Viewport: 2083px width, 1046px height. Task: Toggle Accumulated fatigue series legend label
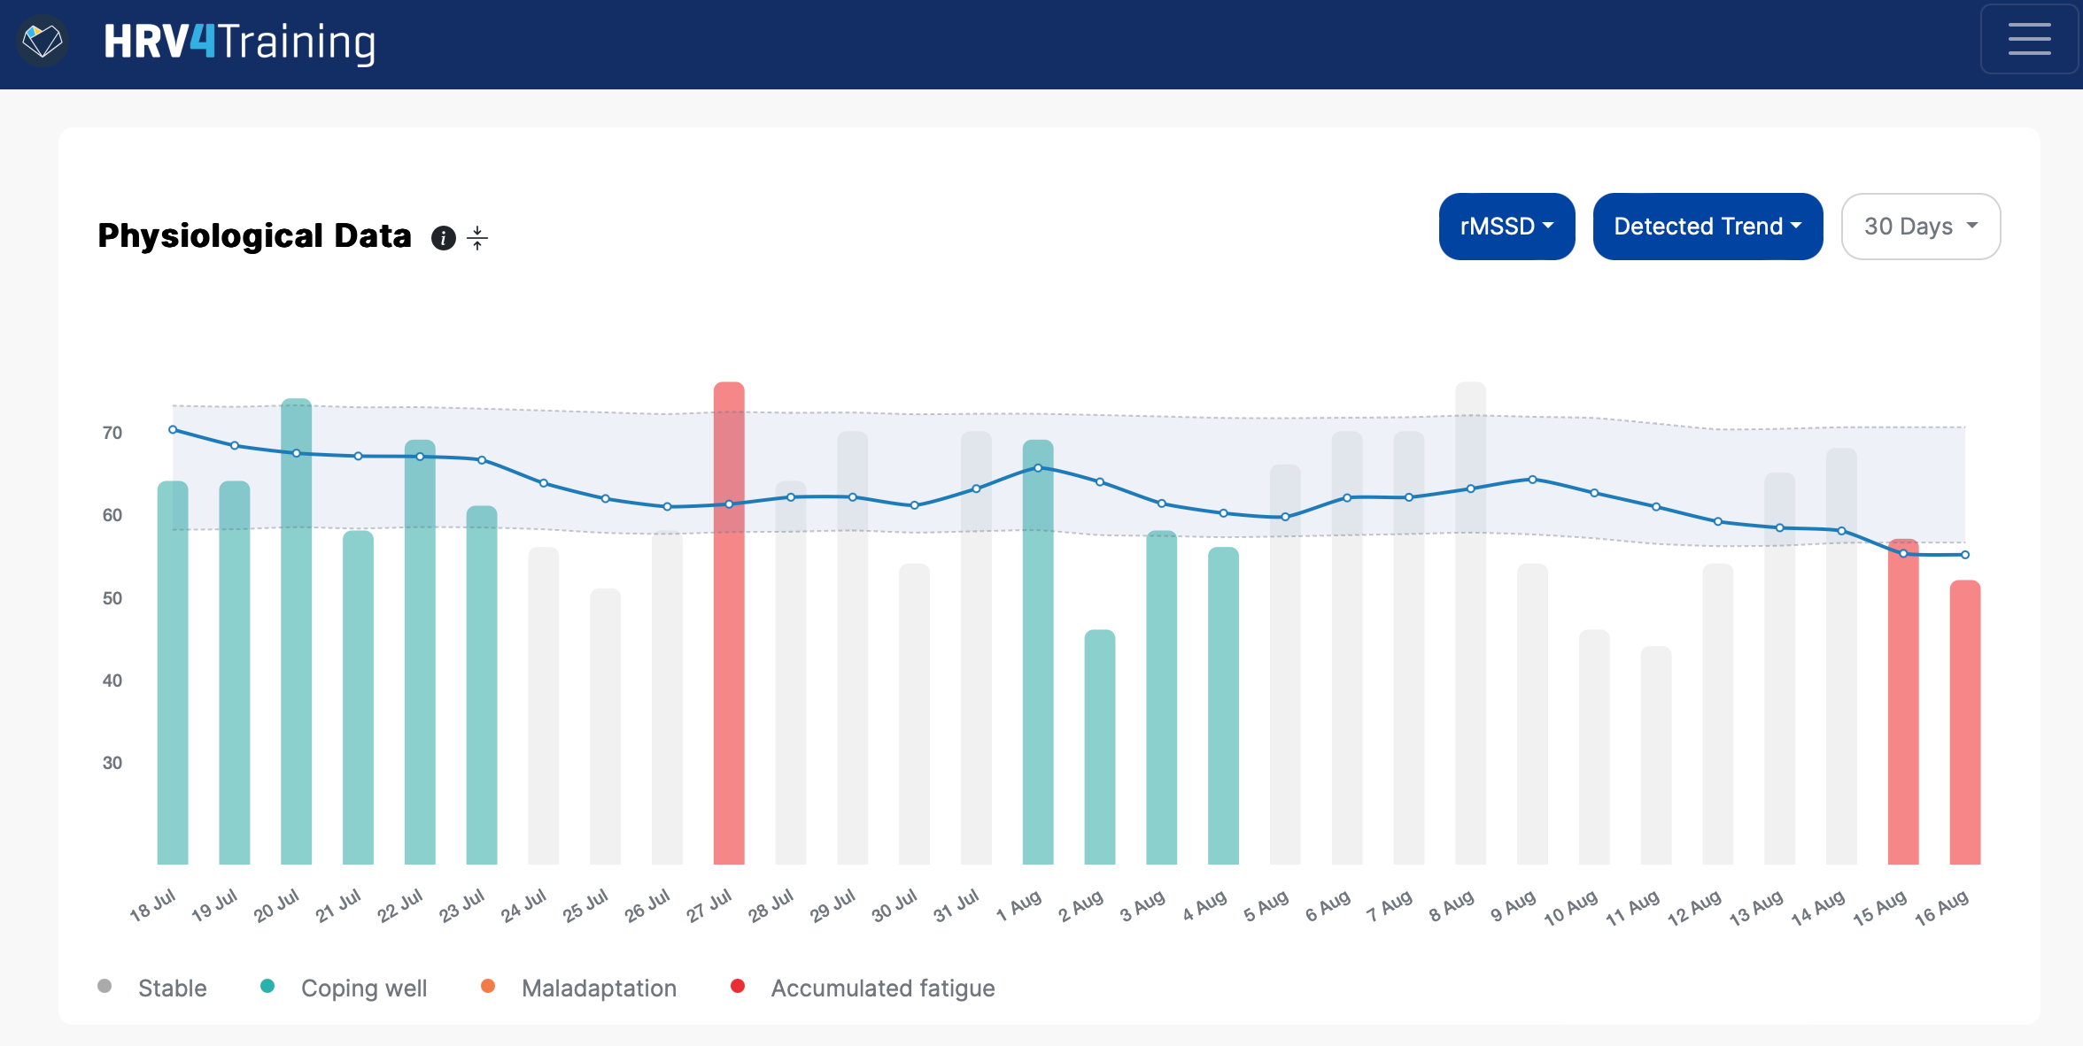[882, 988]
